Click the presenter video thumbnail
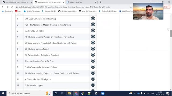 coord(148,11)
